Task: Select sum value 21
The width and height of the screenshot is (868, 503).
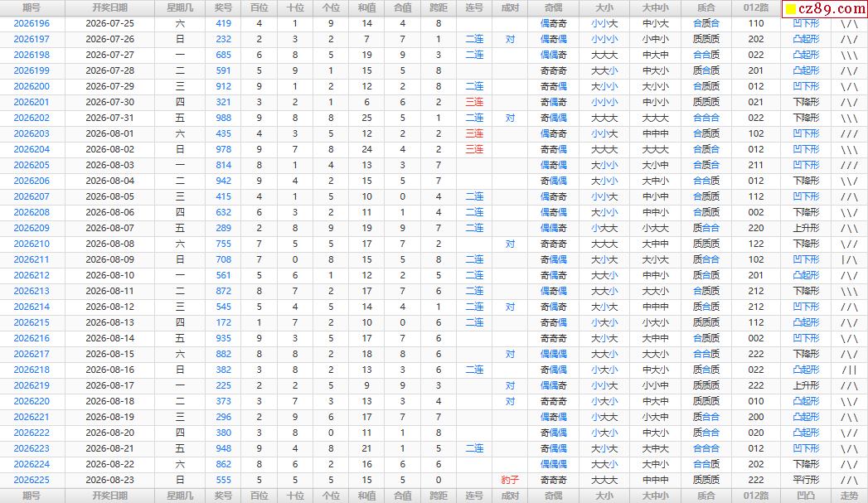Action: coord(366,449)
